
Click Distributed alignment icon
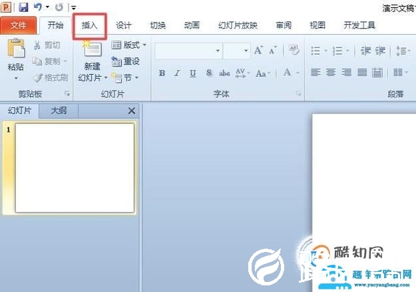[377, 72]
